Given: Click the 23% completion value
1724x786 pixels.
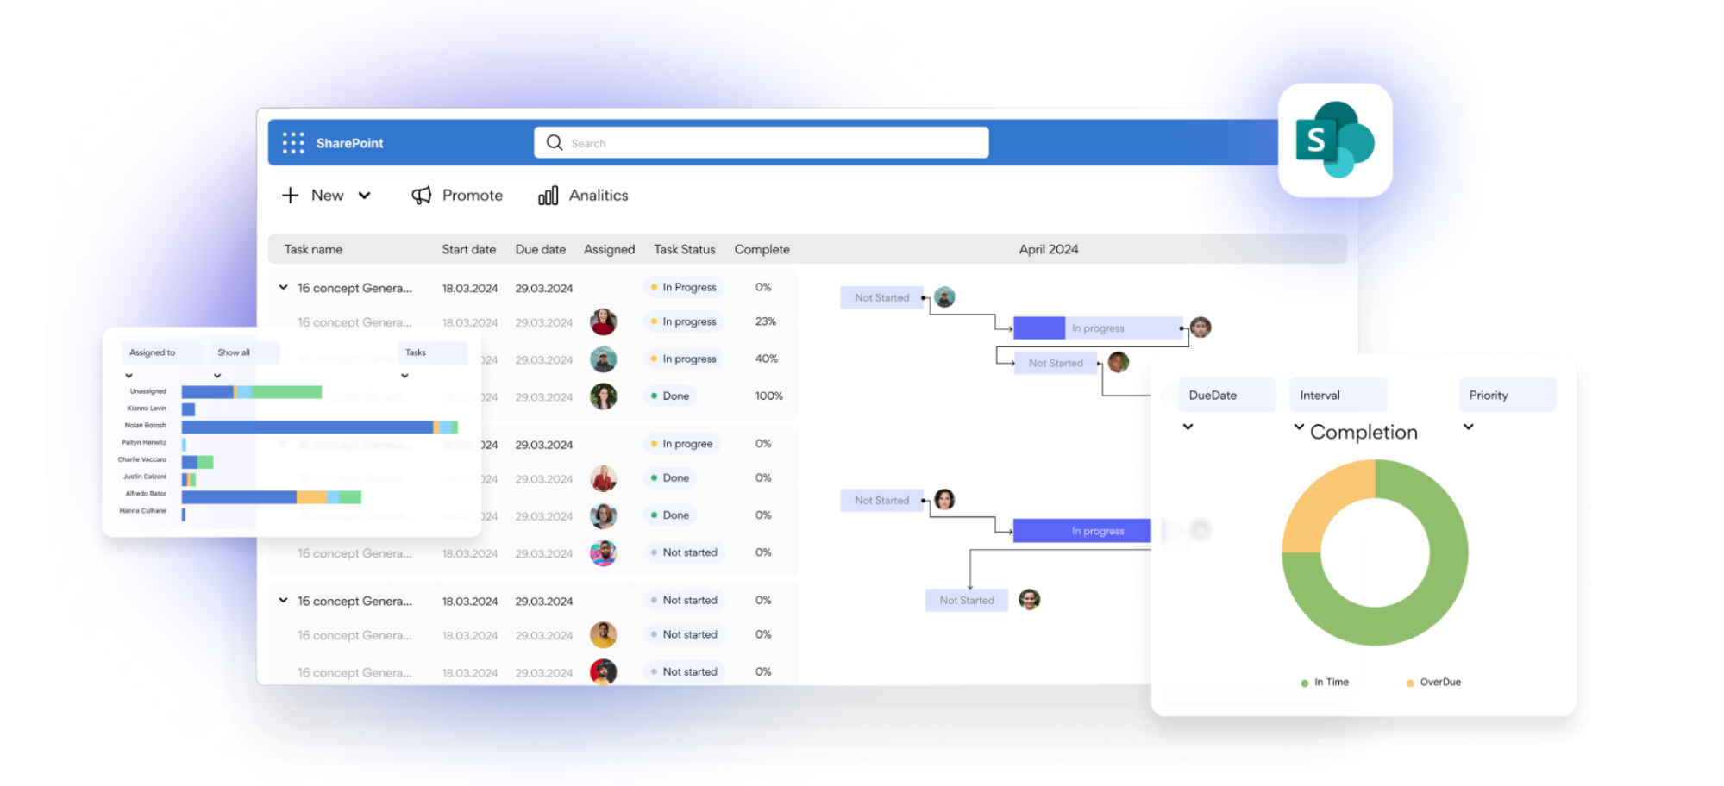Looking at the screenshot, I should pyautogui.click(x=766, y=321).
